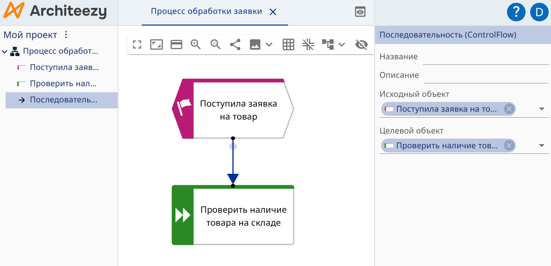The image size is (551, 266).
Task: Select the Проверить наличие товара function shape
Action: 232,215
